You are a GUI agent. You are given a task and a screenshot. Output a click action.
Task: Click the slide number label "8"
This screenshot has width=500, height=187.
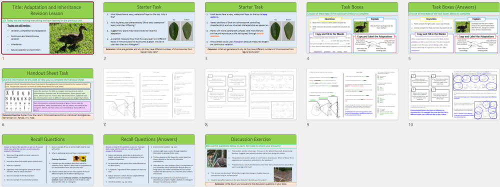pyautogui.click(x=206, y=125)
